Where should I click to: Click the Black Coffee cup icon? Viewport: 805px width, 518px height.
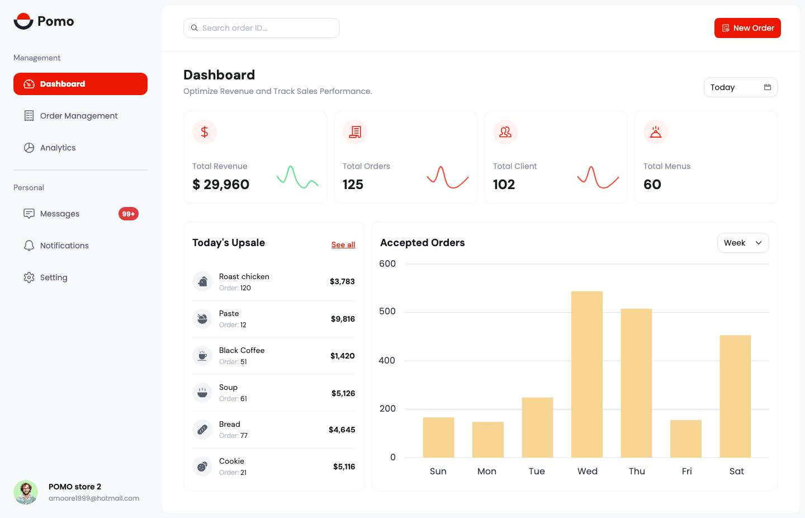click(202, 355)
